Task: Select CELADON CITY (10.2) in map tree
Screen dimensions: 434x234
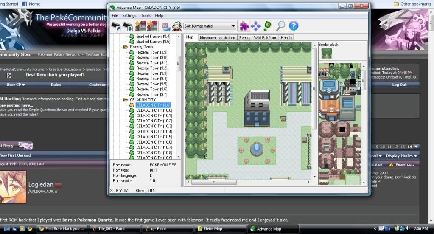Action: (x=154, y=121)
